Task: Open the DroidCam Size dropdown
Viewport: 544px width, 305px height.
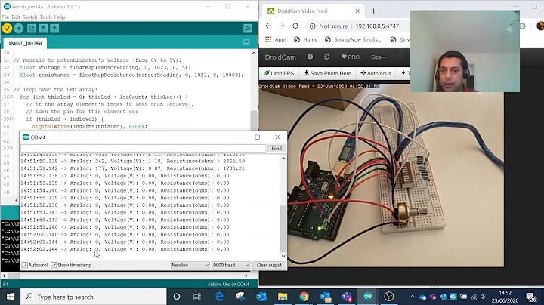Action: coord(378,57)
